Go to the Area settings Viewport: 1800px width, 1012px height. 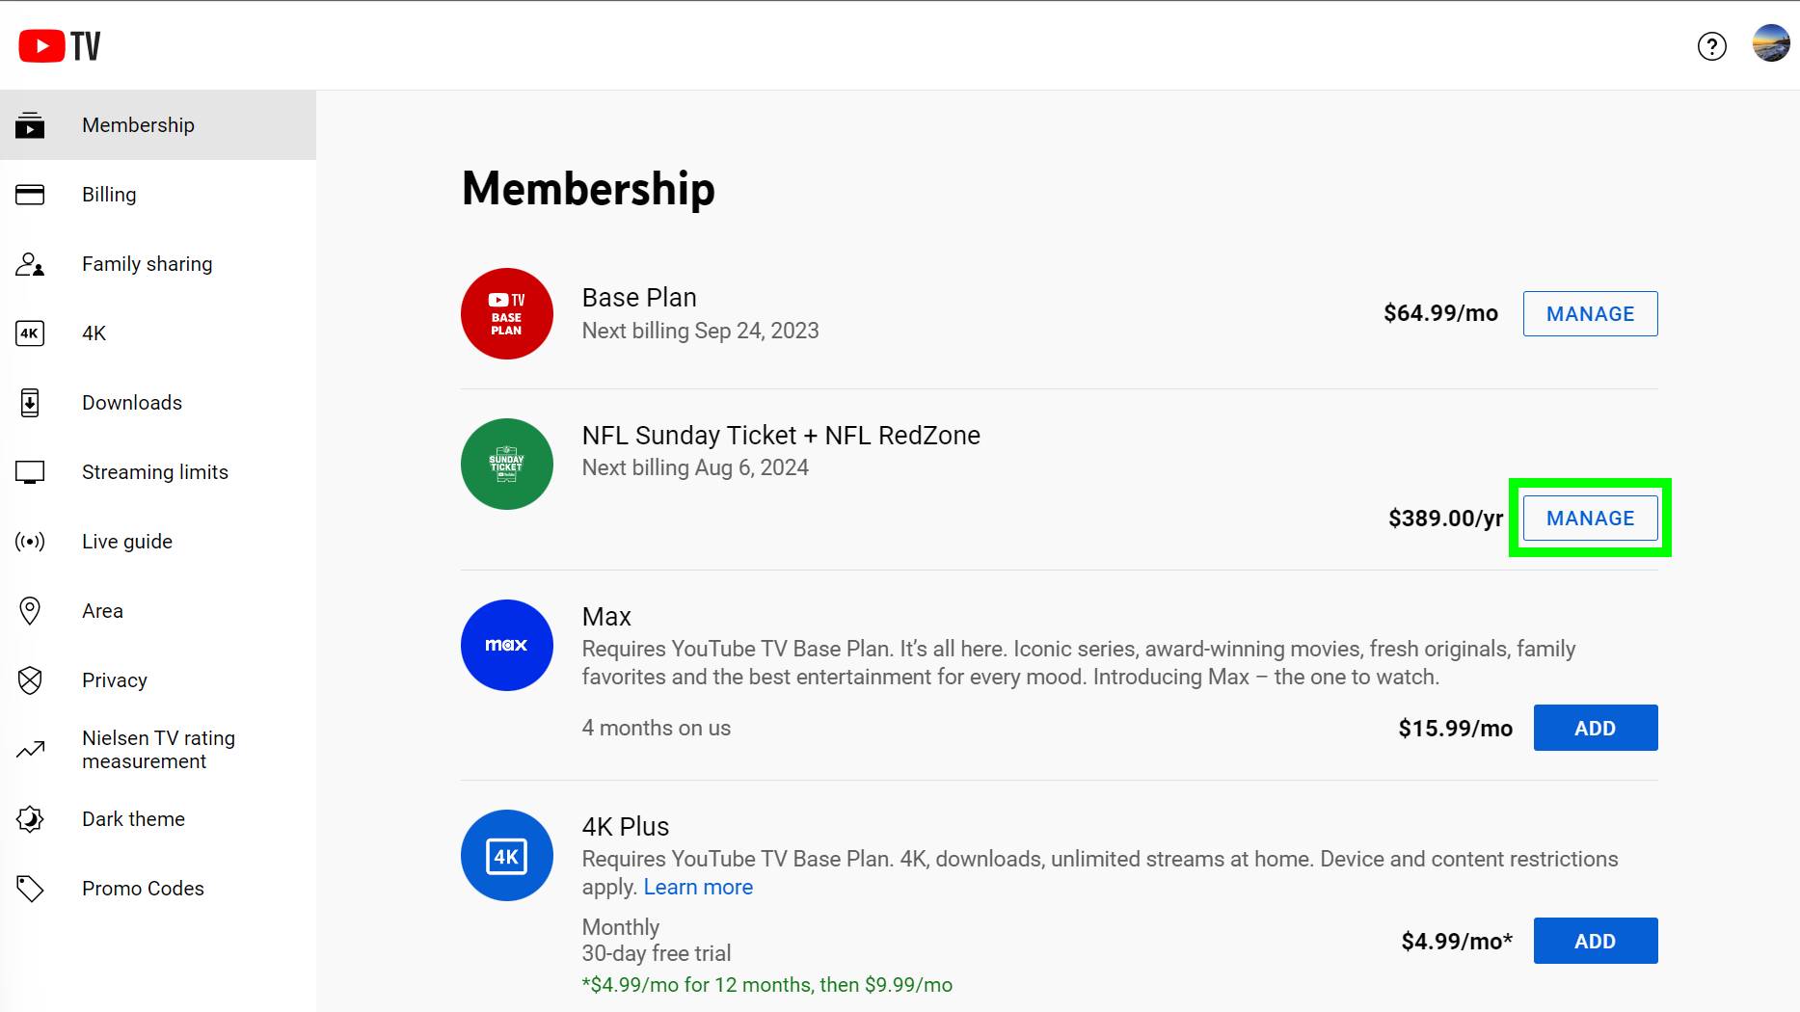click(102, 611)
